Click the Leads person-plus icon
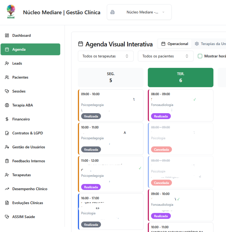The height and width of the screenshot is (232, 226). click(7, 63)
